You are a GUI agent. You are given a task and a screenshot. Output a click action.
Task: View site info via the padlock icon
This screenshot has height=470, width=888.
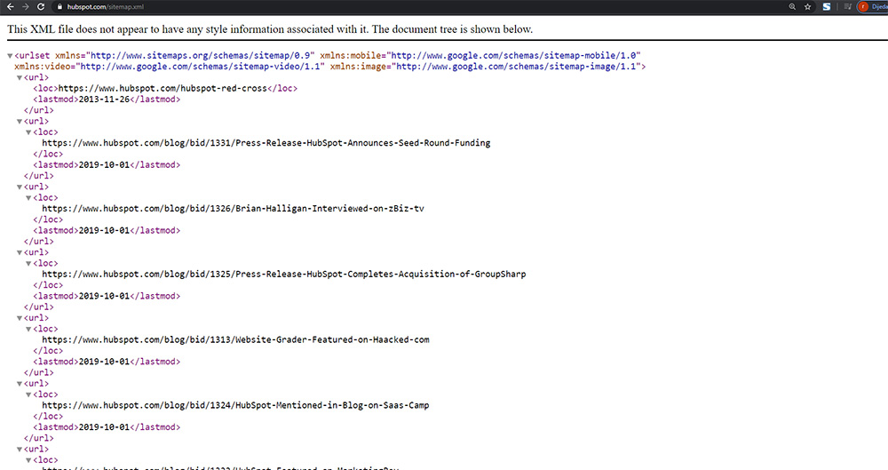[x=59, y=7]
